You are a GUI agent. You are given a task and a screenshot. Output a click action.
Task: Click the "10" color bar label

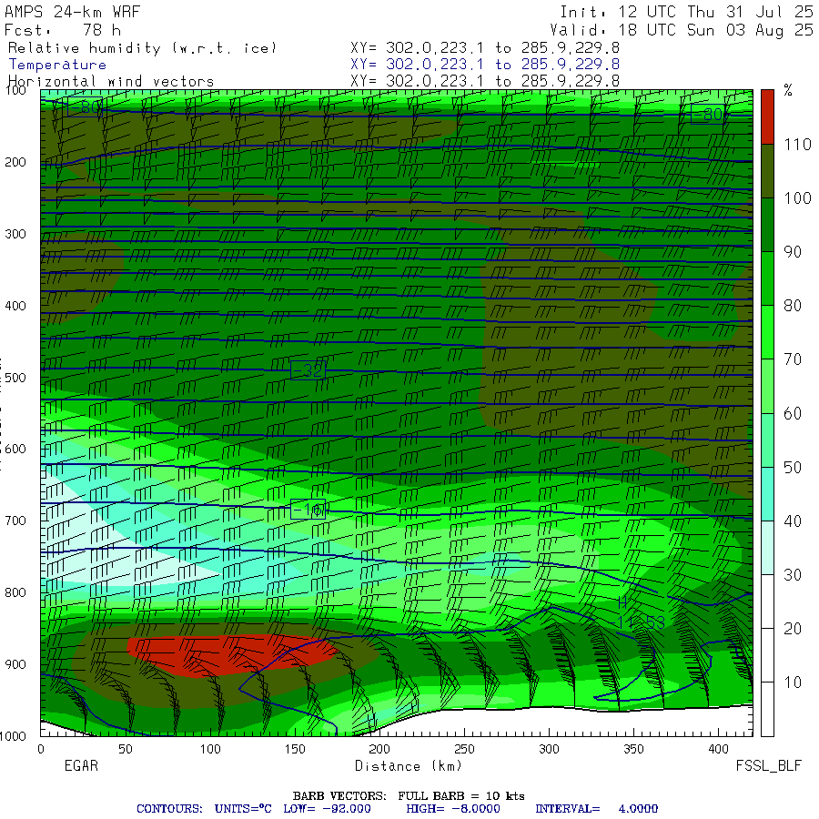pos(793,682)
